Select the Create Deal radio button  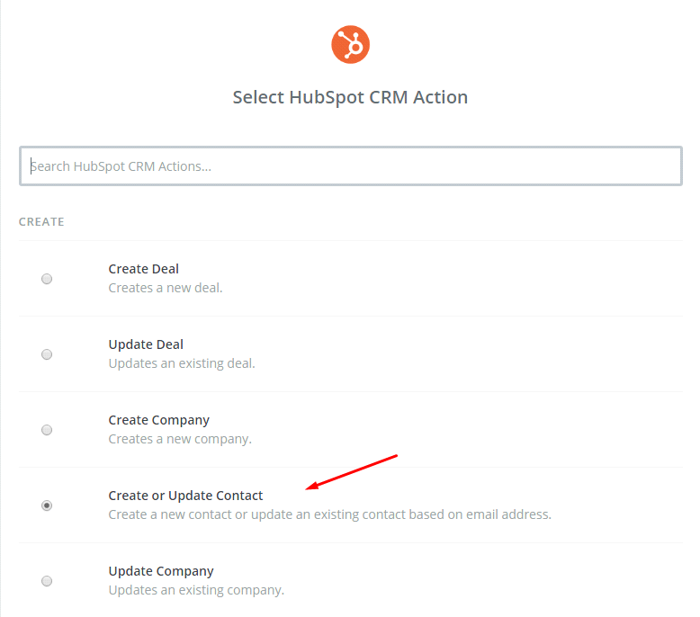47,279
